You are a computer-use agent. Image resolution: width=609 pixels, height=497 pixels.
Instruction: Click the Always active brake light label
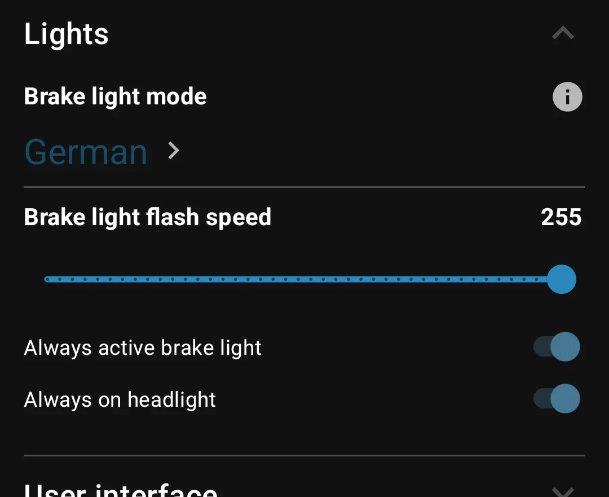(143, 348)
